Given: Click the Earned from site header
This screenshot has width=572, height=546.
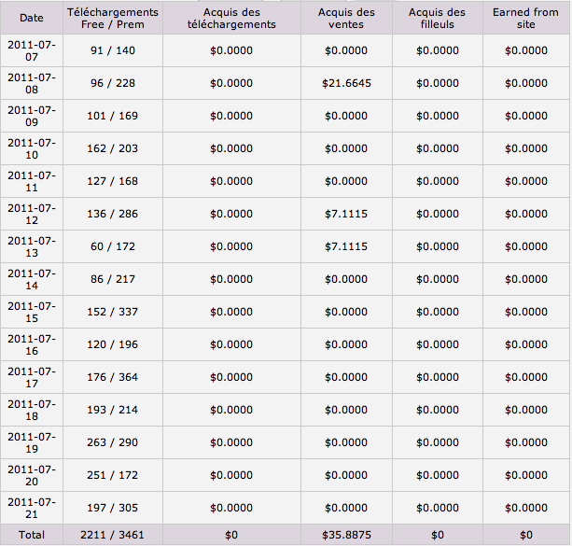Looking at the screenshot, I should (525, 18).
